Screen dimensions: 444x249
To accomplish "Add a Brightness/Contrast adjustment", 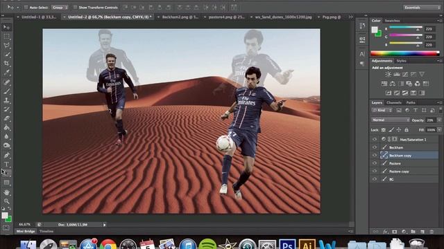I will click(388, 74).
